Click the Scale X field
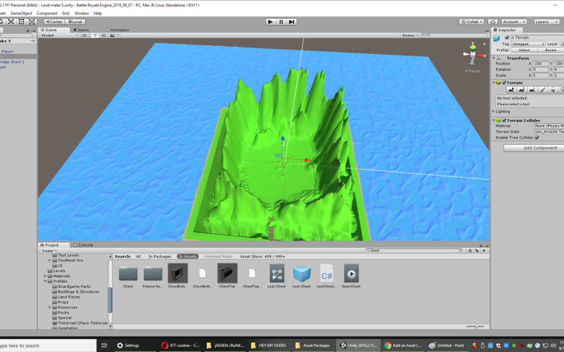This screenshot has width=564, height=352. 540,76
